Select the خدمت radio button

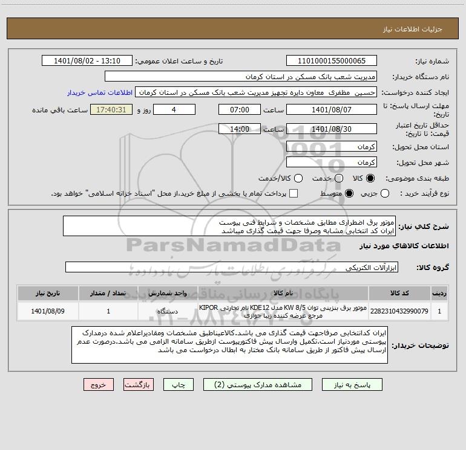pyautogui.click(x=339, y=178)
